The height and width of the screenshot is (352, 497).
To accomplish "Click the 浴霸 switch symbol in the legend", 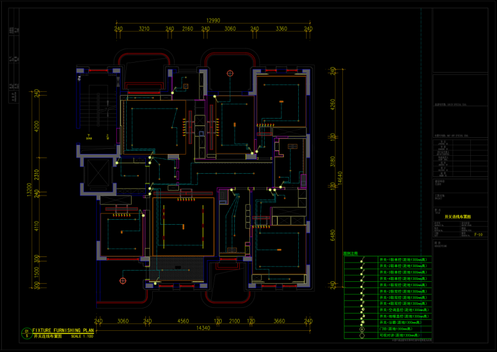I will 361,323.
